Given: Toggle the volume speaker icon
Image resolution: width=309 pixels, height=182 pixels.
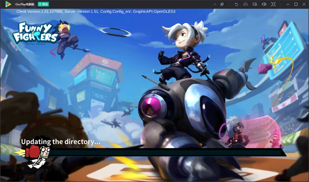Looking at the screenshot, I should point(264,4).
